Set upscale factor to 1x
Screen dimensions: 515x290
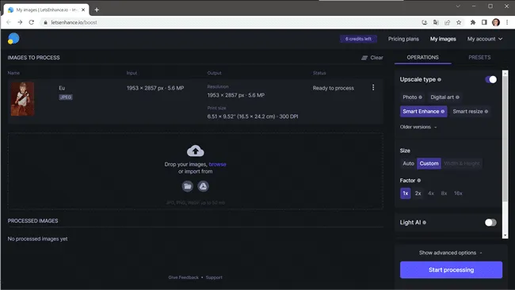pos(406,193)
